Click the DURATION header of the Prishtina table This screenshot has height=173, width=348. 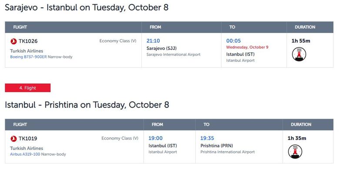301,124
